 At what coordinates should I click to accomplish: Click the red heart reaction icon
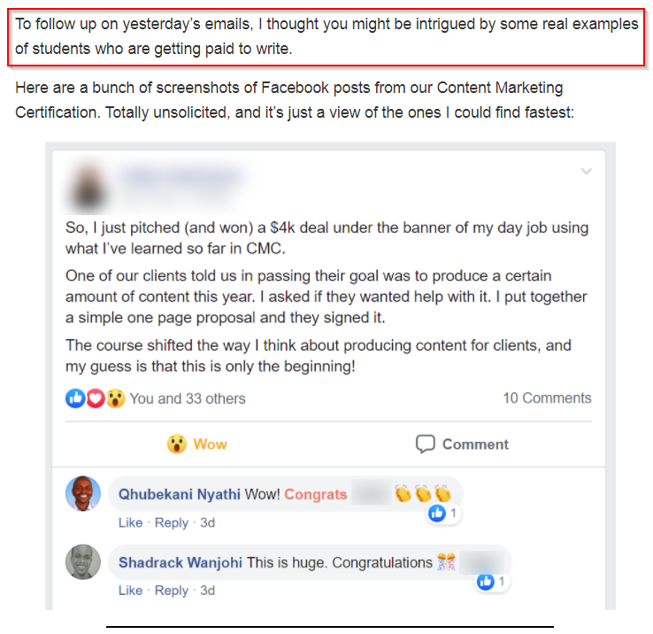[x=96, y=398]
